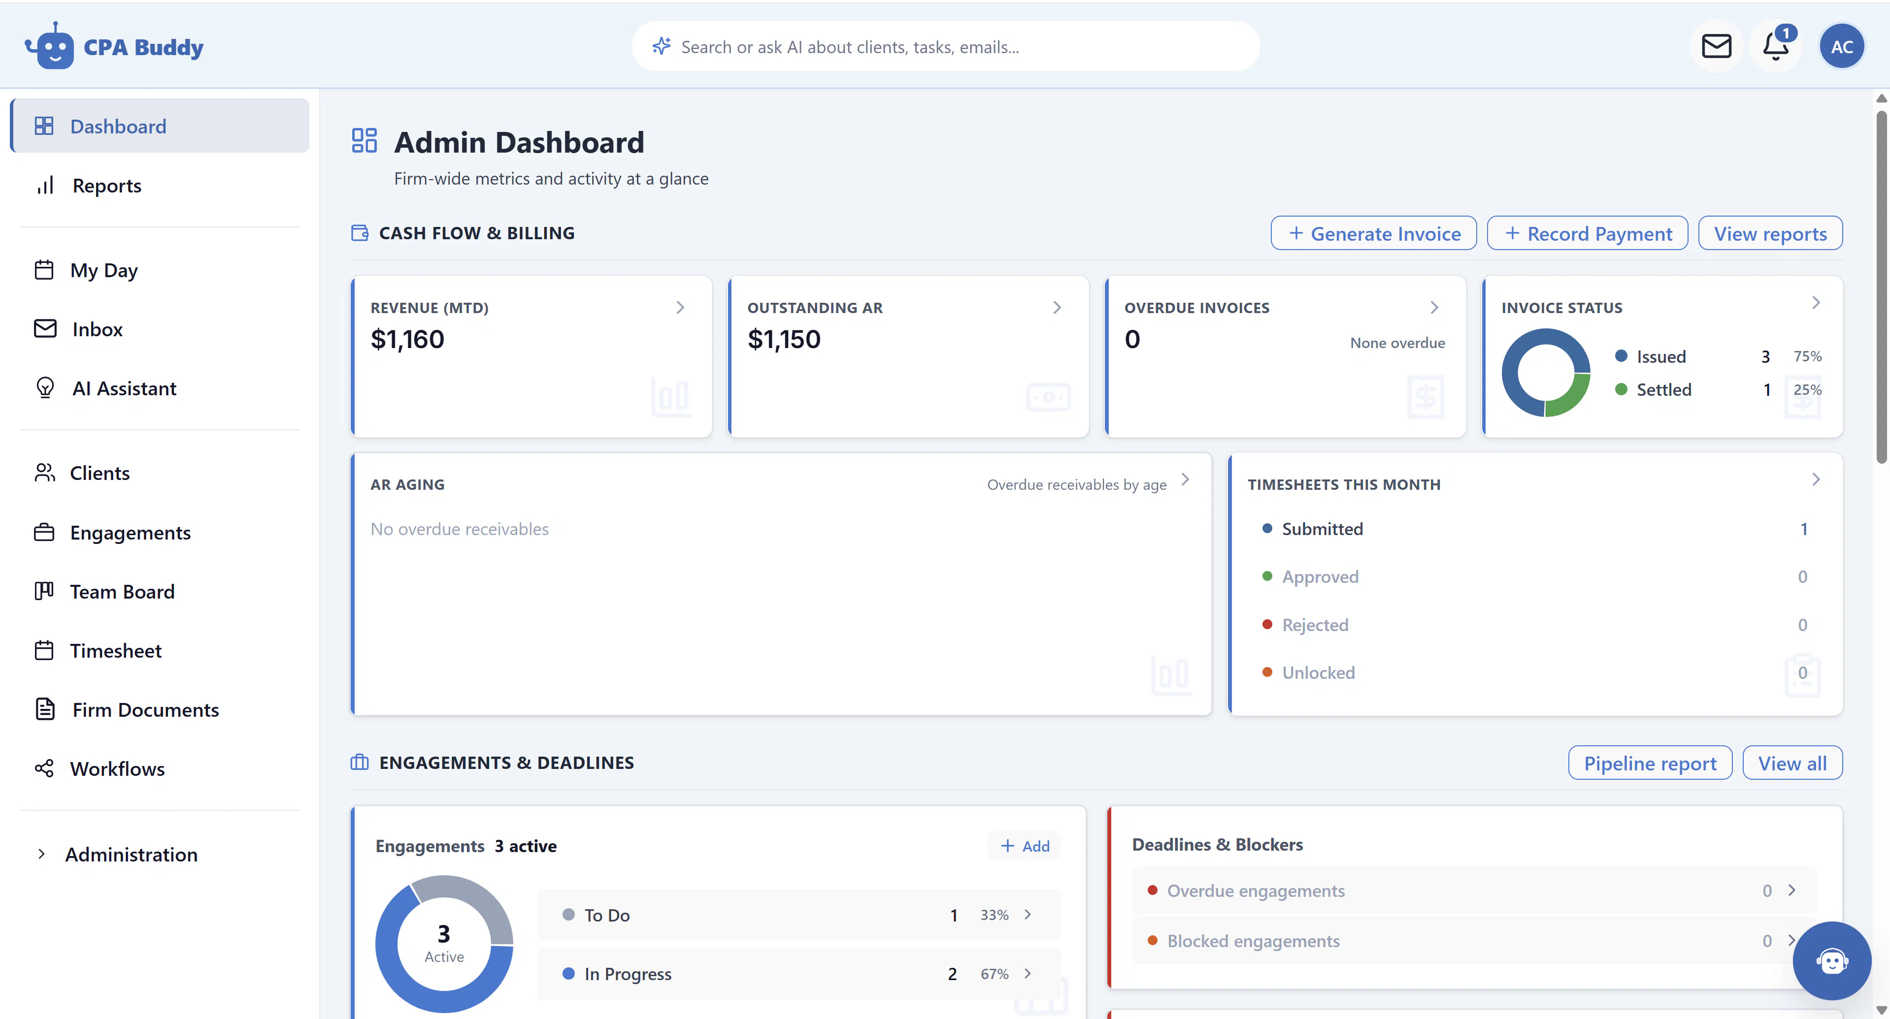Click Pipeline report button

(1650, 763)
